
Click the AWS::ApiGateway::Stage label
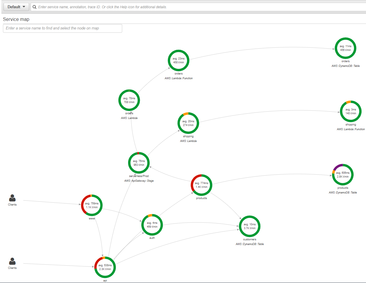pos(139,181)
